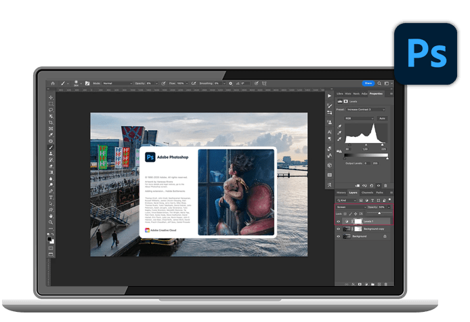The image size is (470, 322).
Task: Open the Preset Increase Contrast 3 dropdown
Action: click(x=366, y=110)
